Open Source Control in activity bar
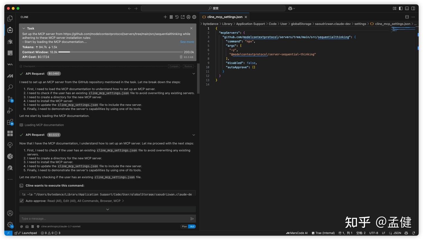Image resolution: width=423 pixels, height=240 pixels. click(x=10, y=99)
